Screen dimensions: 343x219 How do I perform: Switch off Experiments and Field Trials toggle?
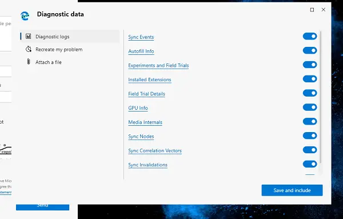(x=310, y=65)
